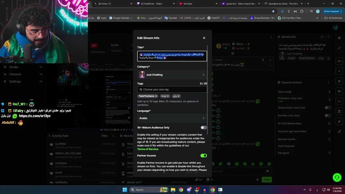Open the ChatGPT bookmark

click(x=213, y=18)
